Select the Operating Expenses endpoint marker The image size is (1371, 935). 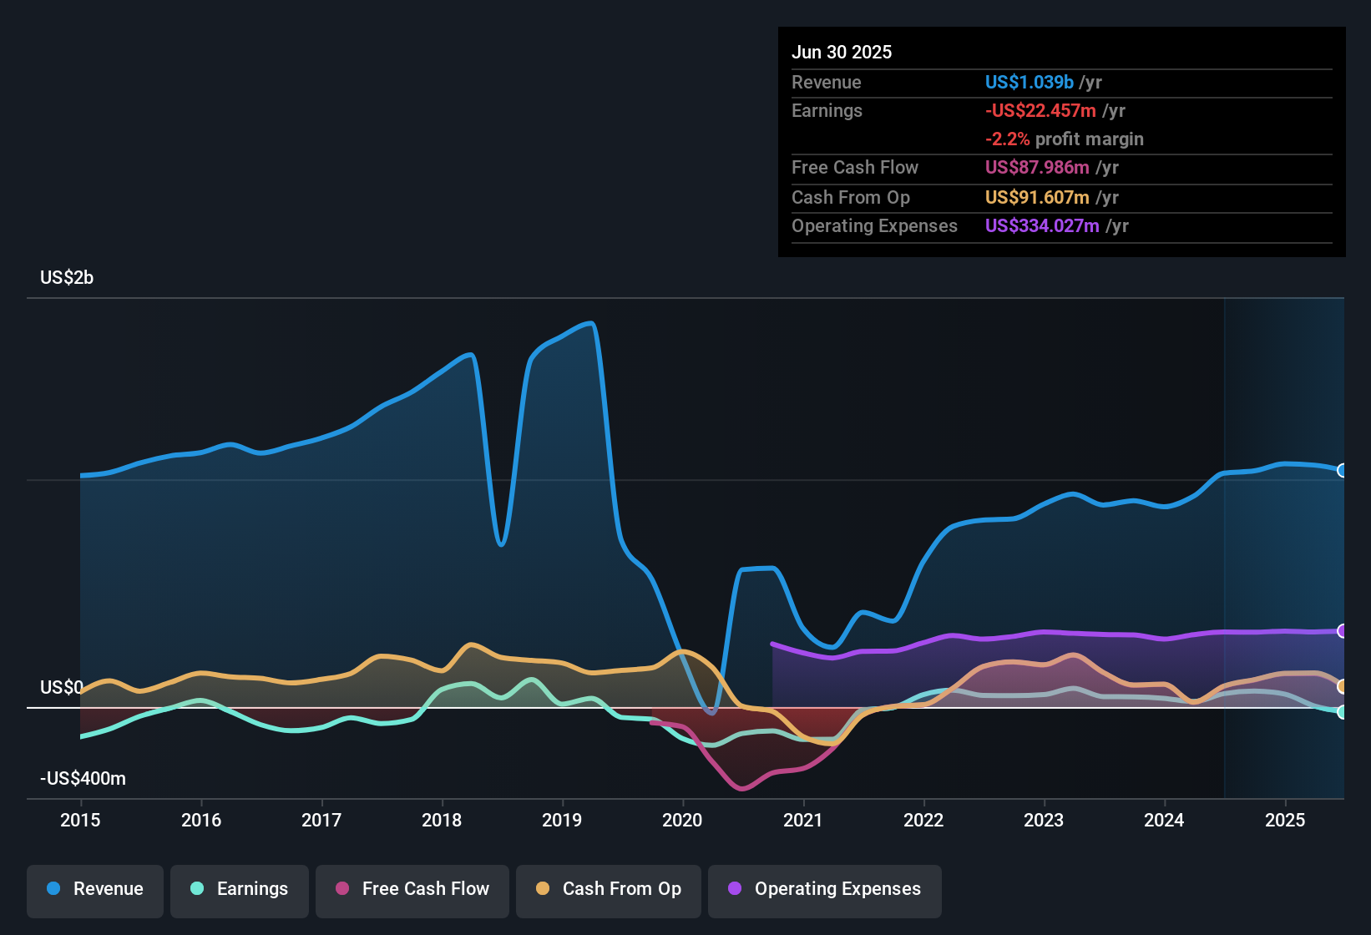pos(1342,630)
